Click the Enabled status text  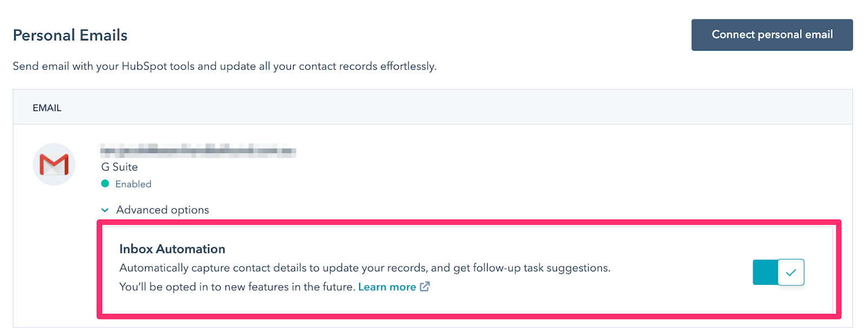pyautogui.click(x=133, y=184)
